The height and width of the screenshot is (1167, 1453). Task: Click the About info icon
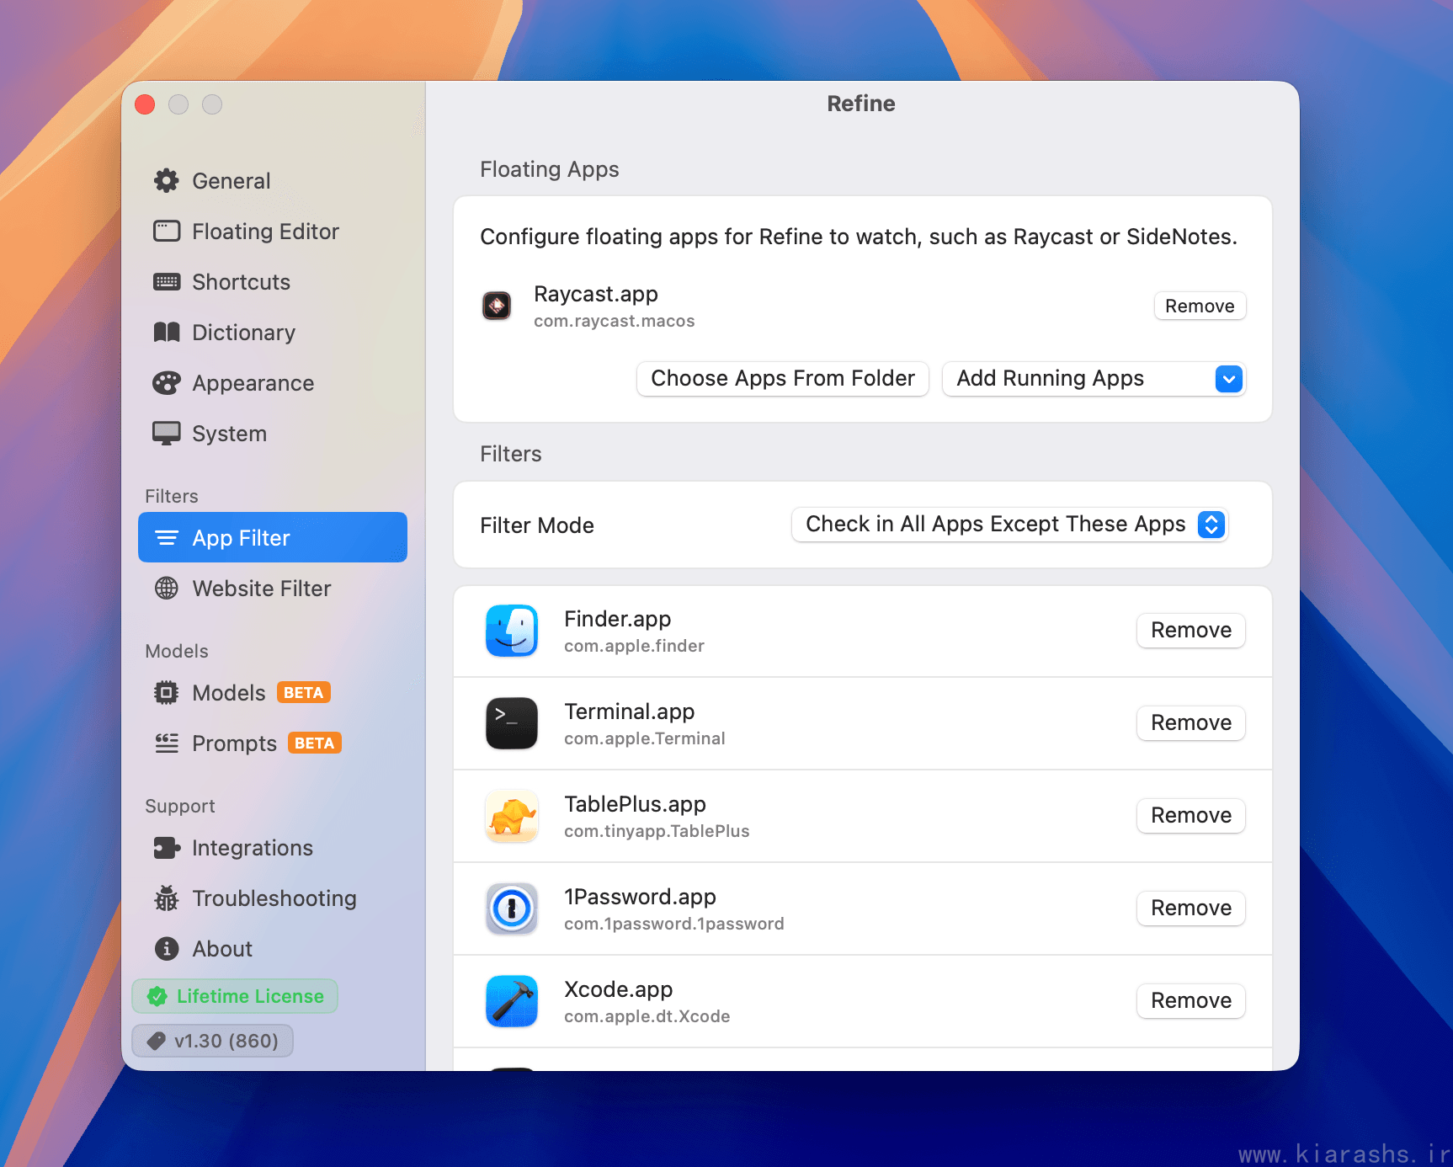167,948
